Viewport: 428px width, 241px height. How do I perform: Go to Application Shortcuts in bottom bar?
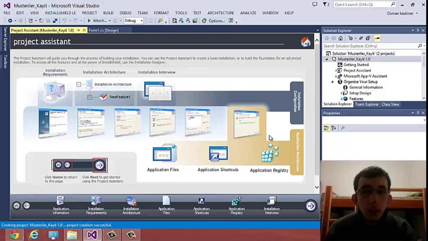tap(201, 205)
